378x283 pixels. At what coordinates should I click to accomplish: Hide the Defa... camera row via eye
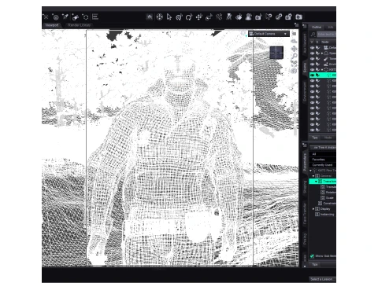coord(312,48)
